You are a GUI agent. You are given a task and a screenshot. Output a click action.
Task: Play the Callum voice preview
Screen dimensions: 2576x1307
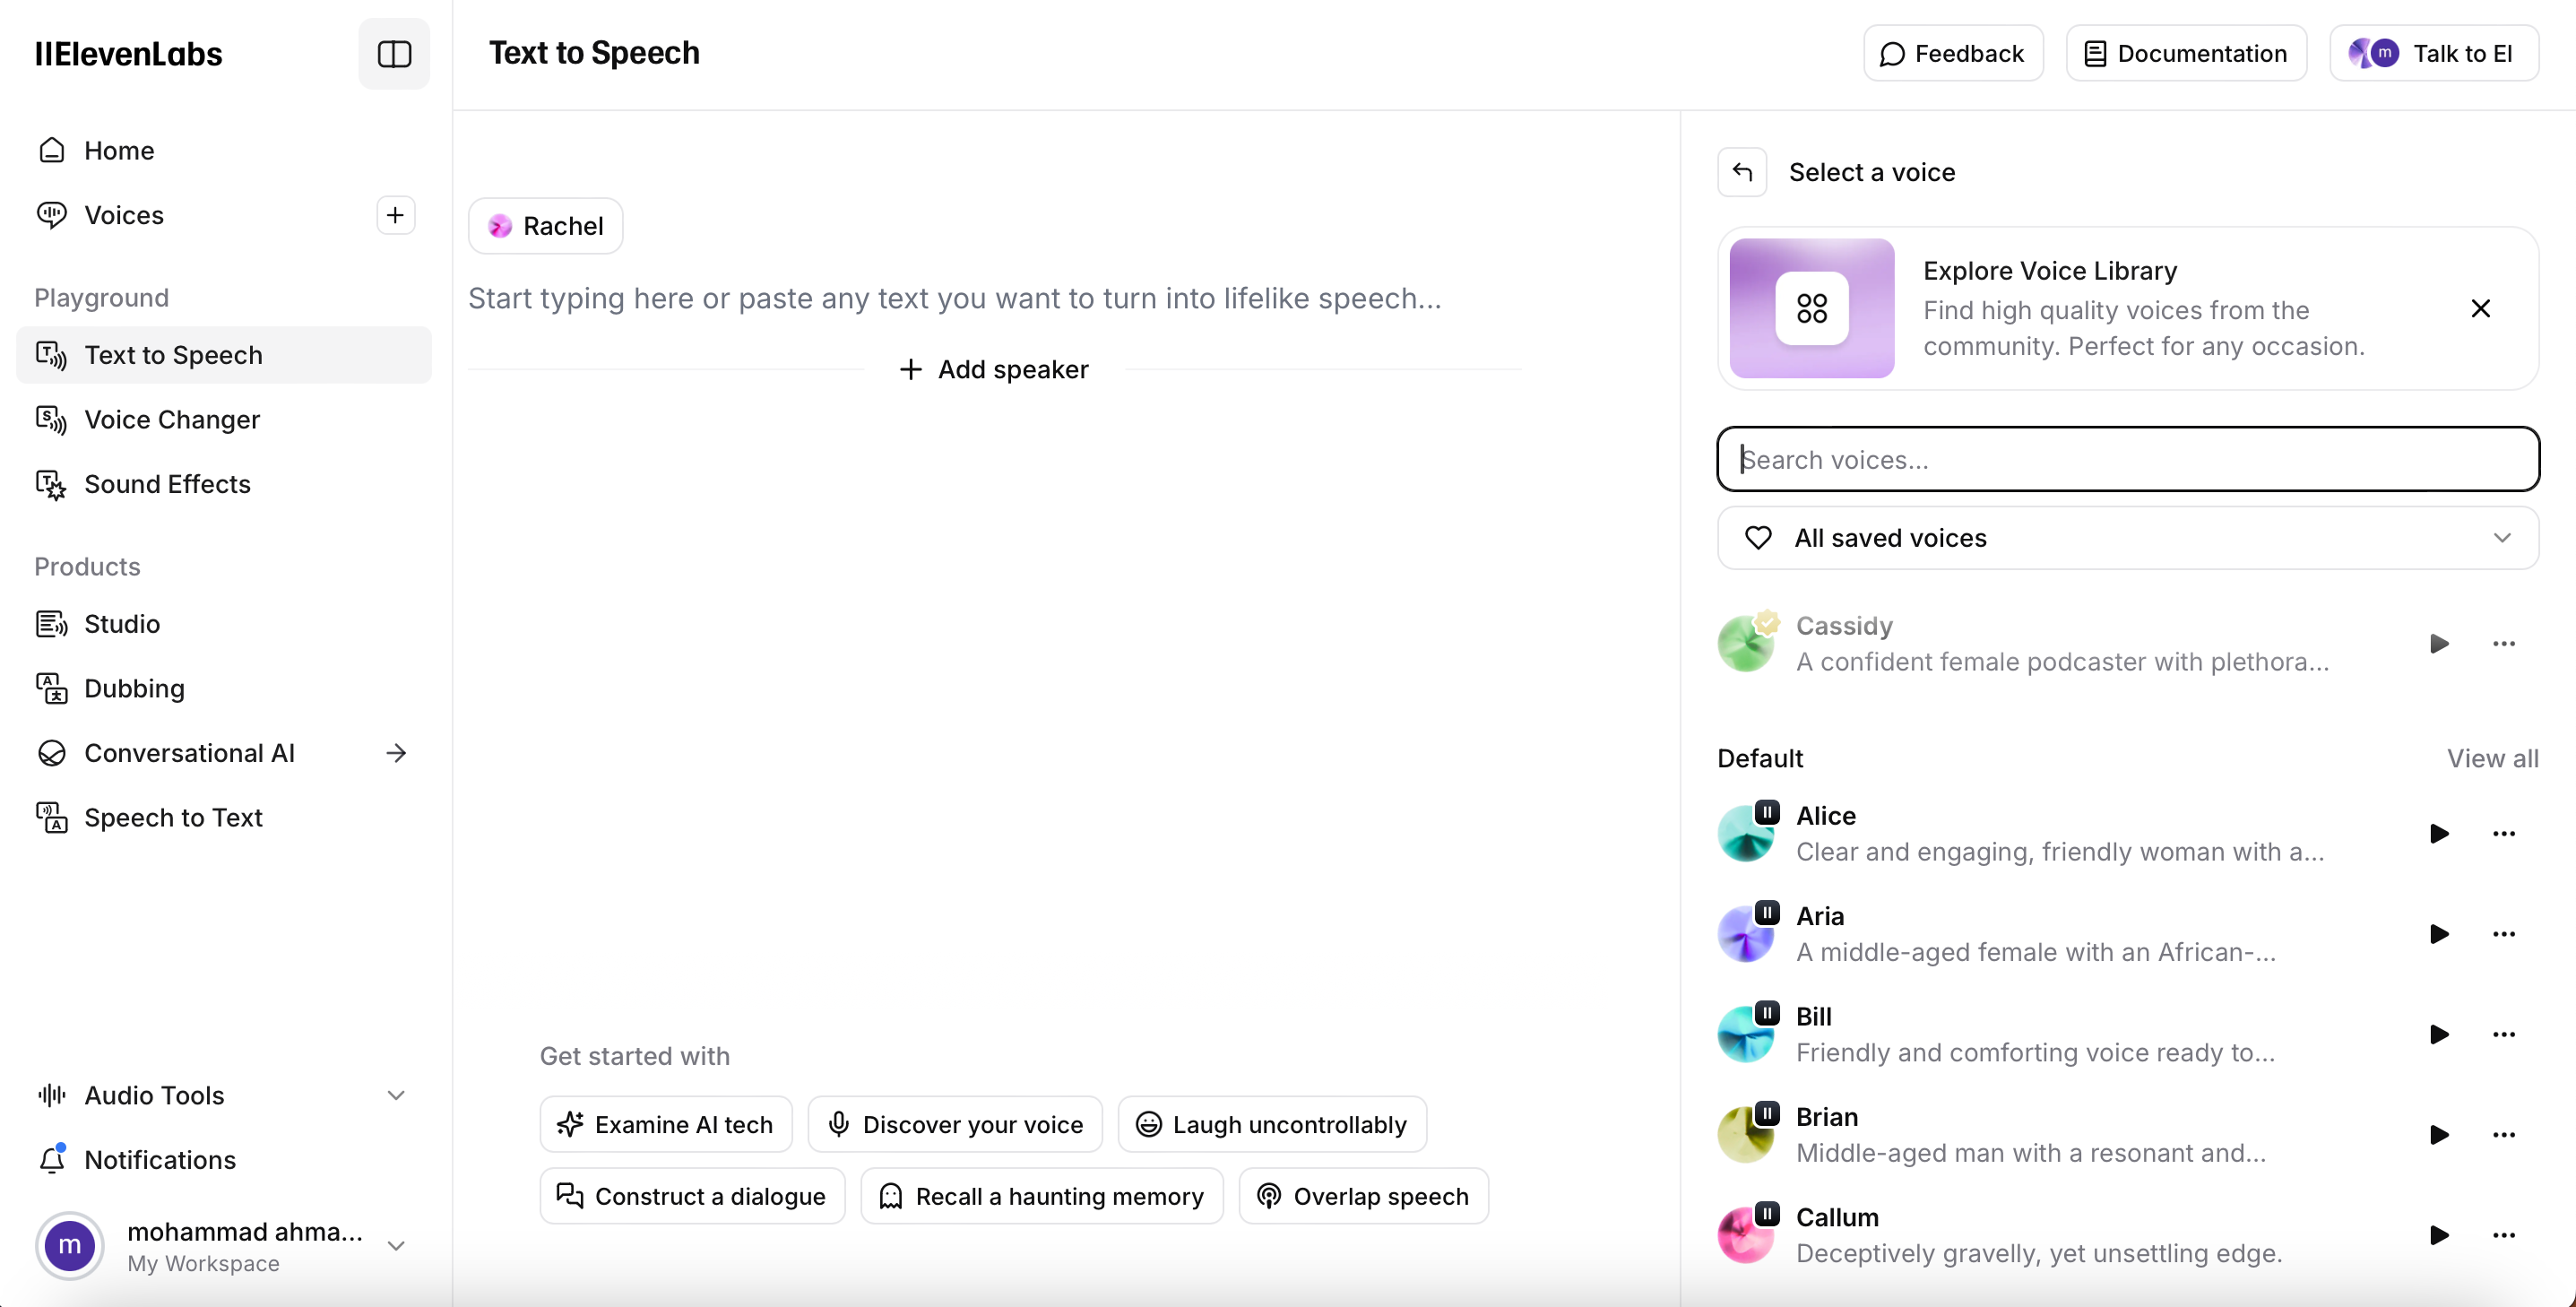pyautogui.click(x=2439, y=1235)
